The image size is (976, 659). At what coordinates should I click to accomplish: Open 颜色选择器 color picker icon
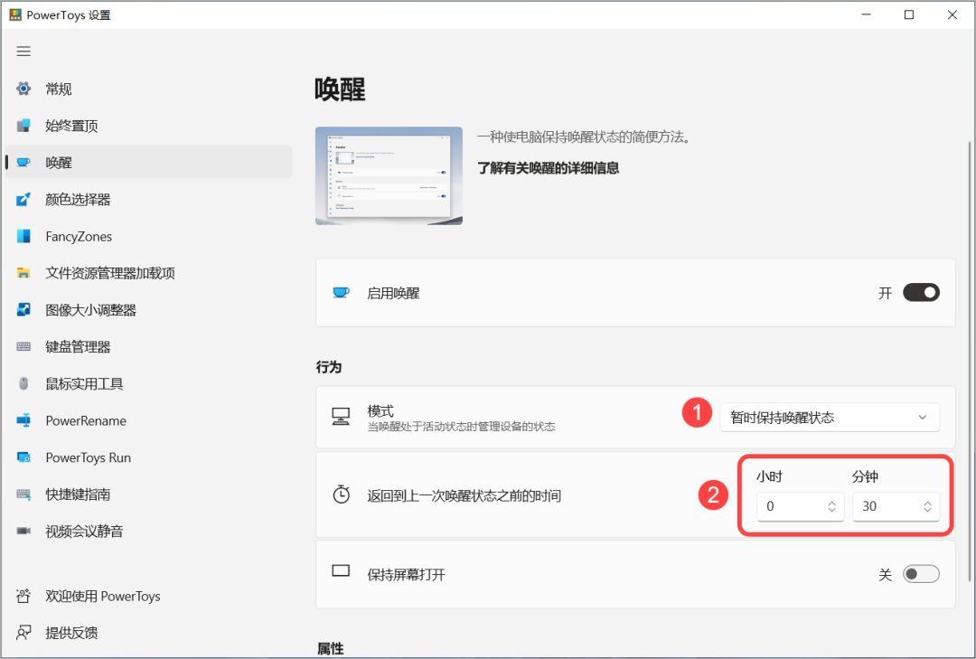[x=23, y=199]
